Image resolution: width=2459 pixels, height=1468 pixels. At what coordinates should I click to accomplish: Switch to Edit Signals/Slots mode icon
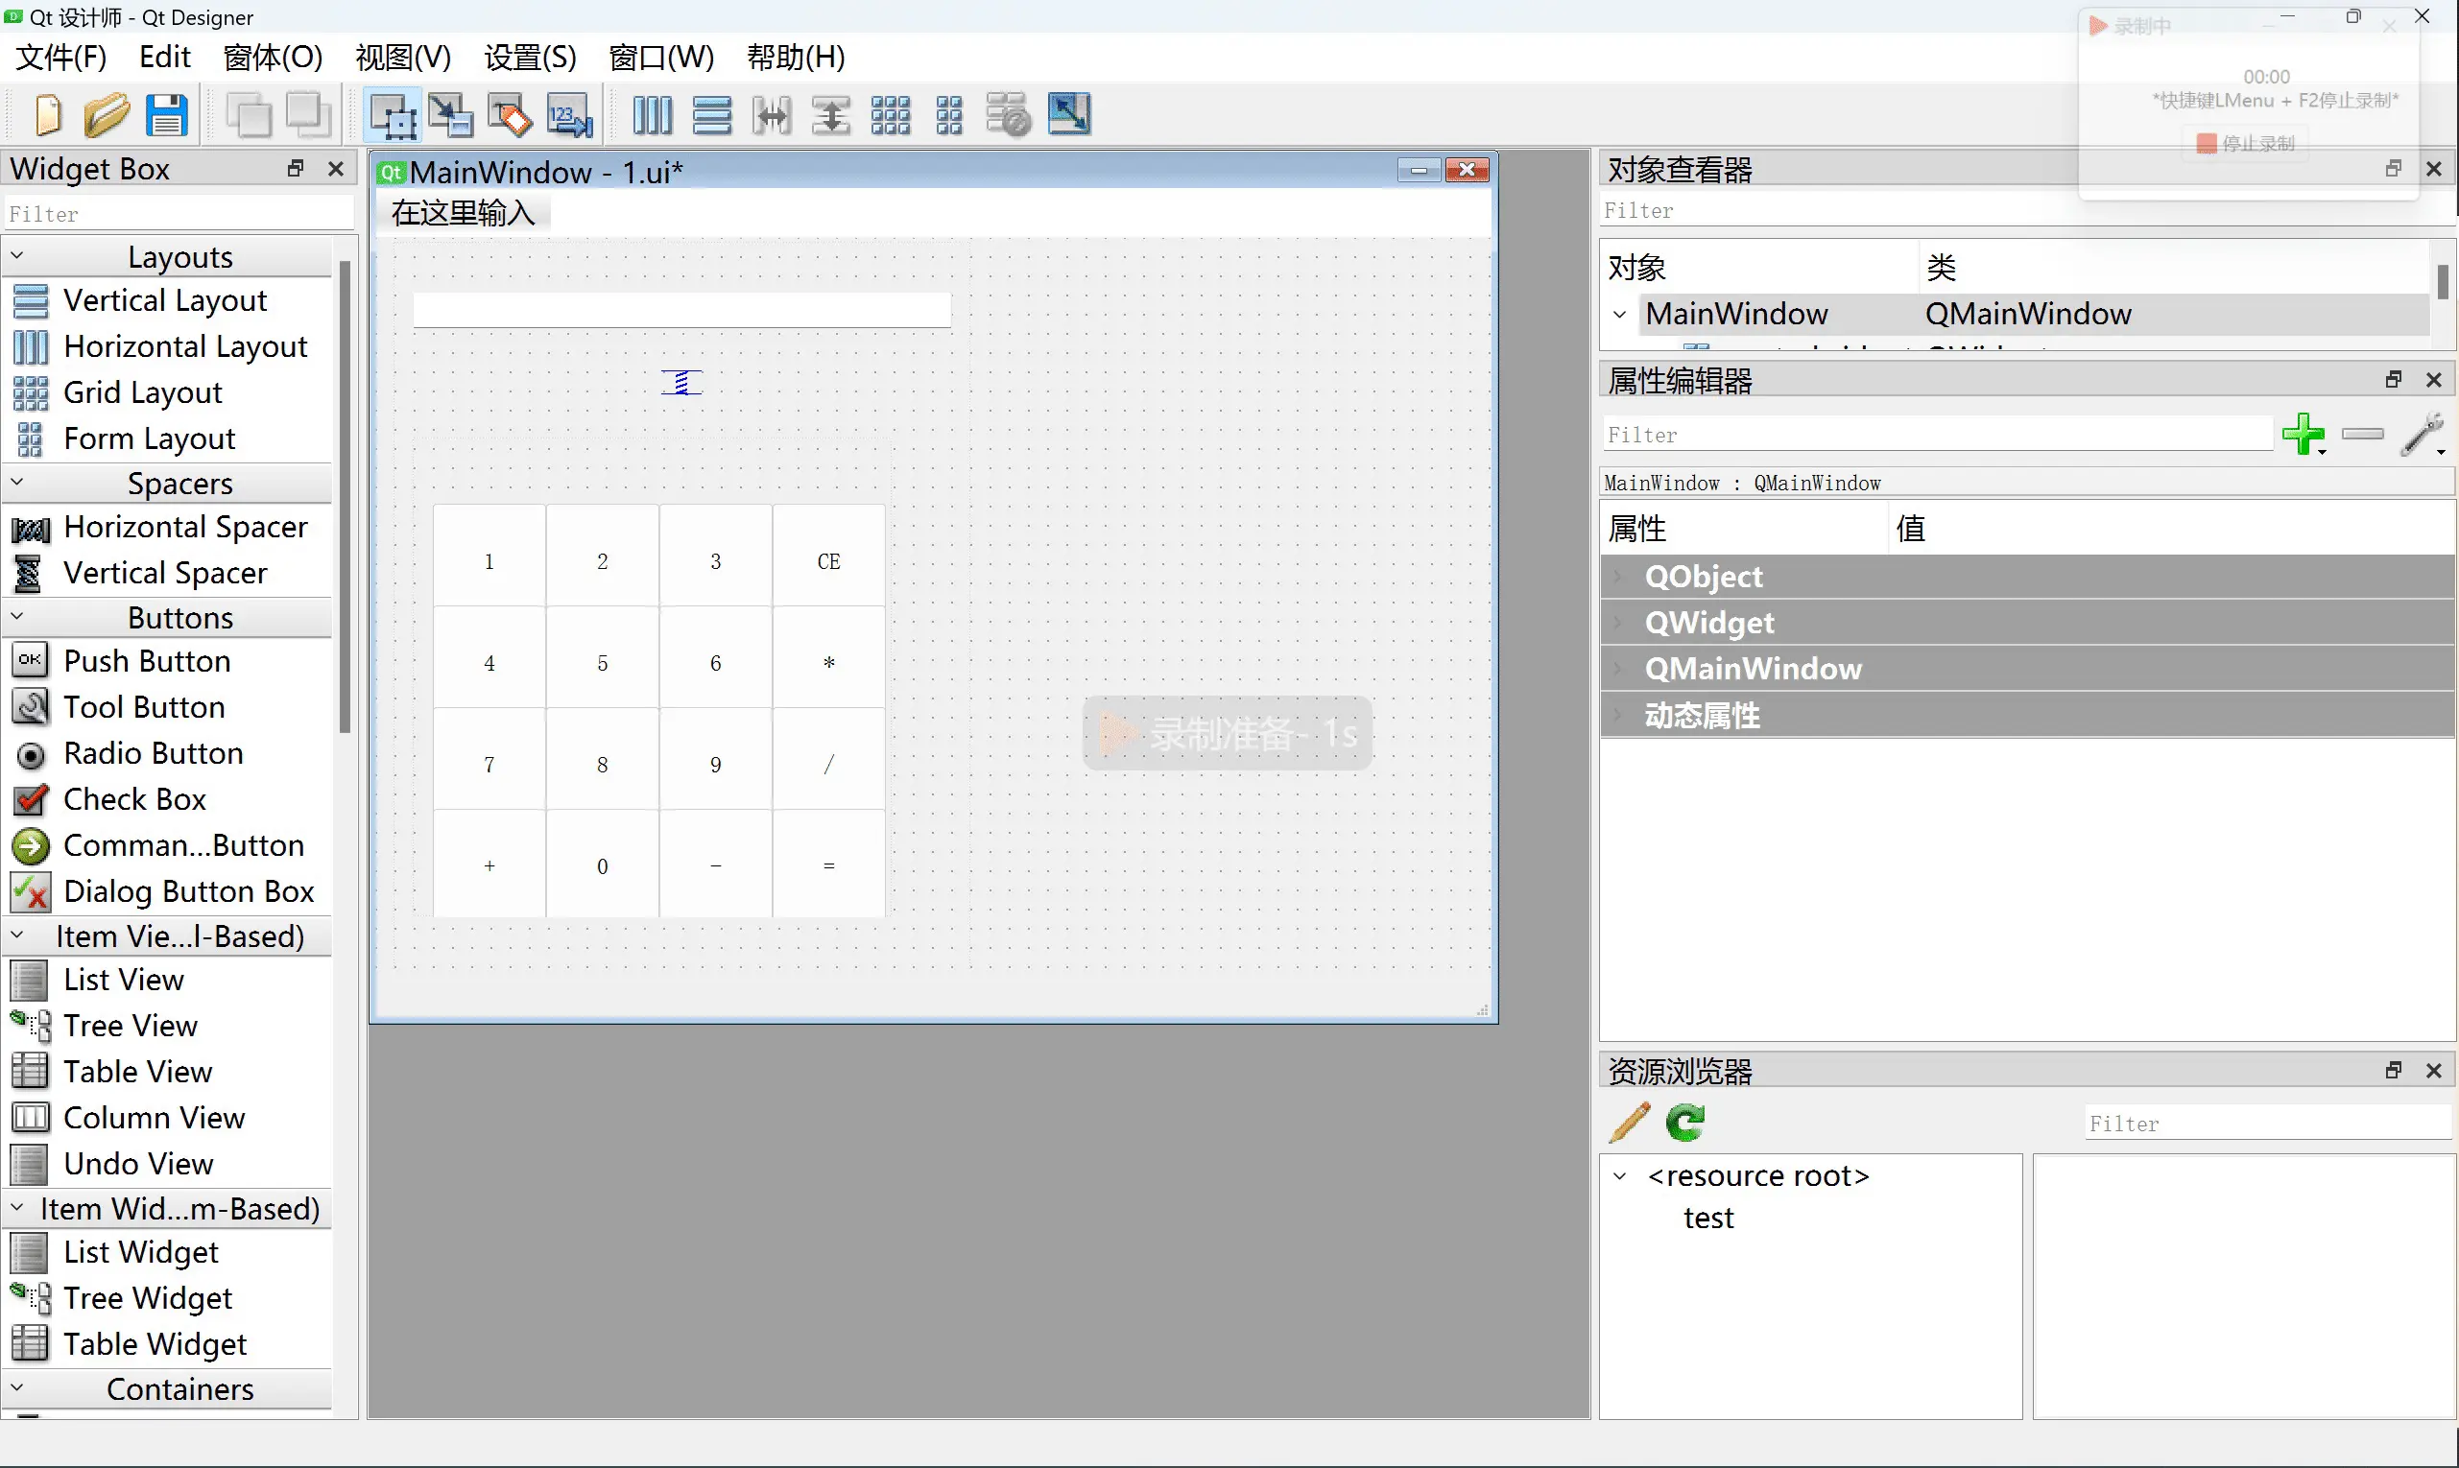(x=451, y=115)
